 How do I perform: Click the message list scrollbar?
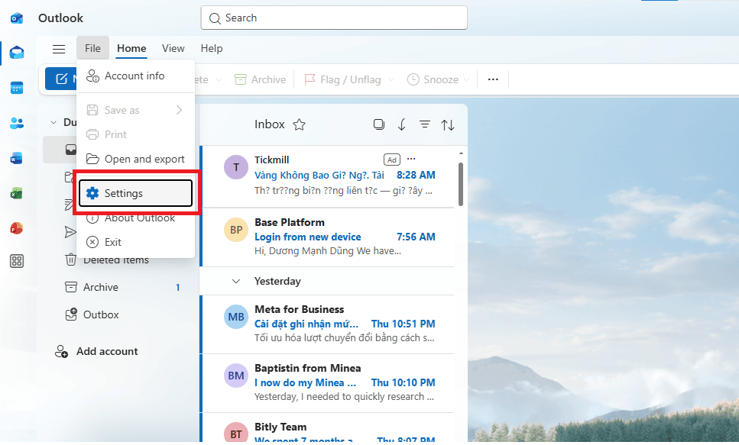pyautogui.click(x=461, y=184)
